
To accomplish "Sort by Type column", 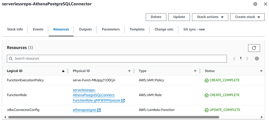I will [x=195, y=71].
